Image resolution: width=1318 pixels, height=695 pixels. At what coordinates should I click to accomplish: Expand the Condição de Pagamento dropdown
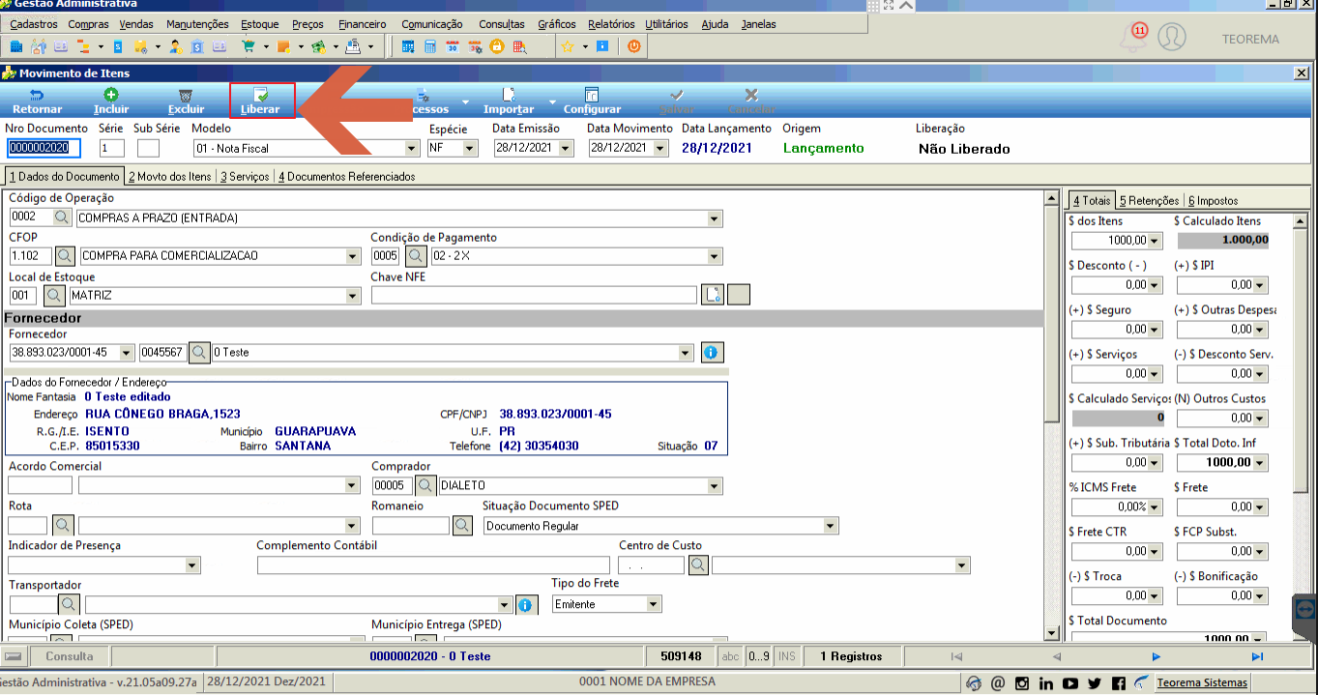(715, 256)
